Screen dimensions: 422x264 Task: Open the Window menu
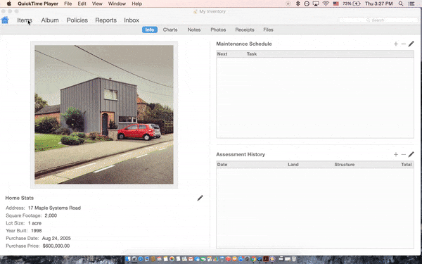[117, 4]
